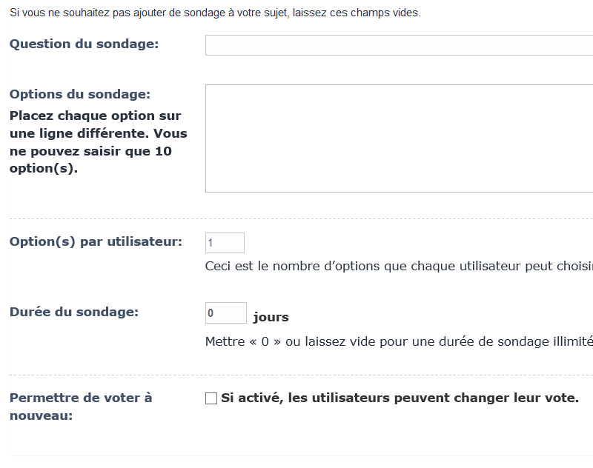Viewport: 593px width, 468px height.
Task: Click the dashed divider above the revote setting
Action: point(296,375)
